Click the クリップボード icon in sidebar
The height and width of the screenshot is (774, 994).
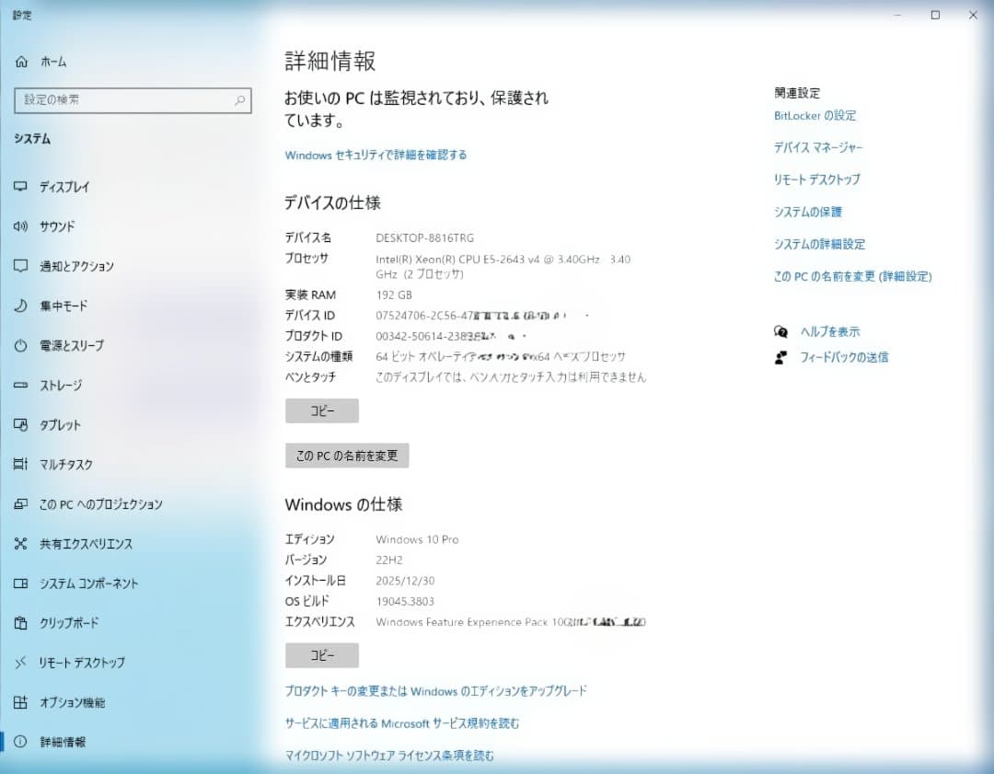tap(21, 623)
